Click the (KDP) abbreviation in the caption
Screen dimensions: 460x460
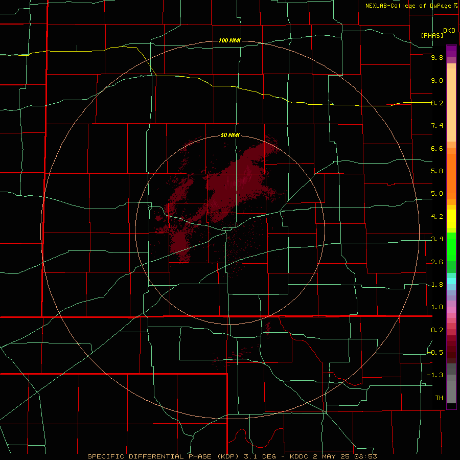click(227, 456)
